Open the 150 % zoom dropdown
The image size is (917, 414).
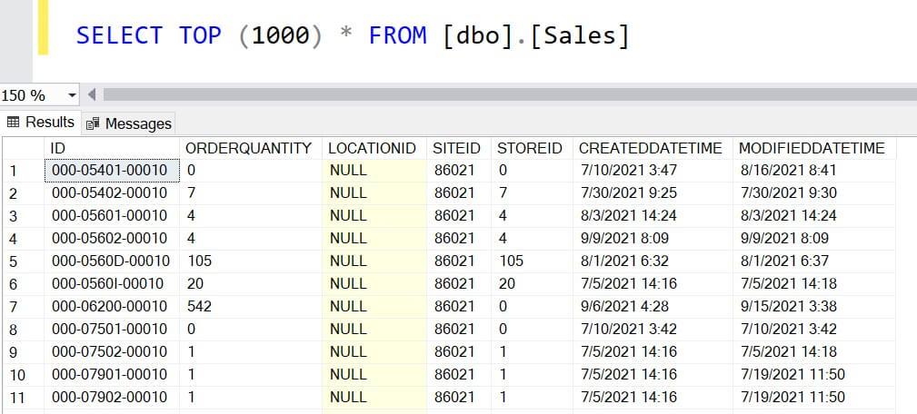[73, 94]
